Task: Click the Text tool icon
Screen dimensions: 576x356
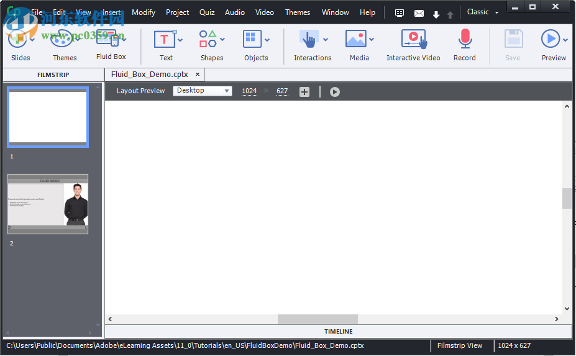Action: 164,39
